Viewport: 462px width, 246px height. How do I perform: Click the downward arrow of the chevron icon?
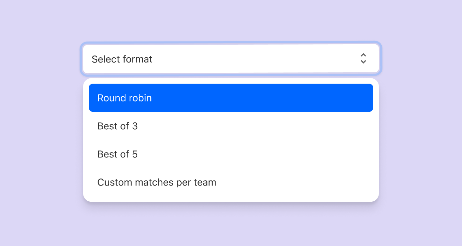[x=363, y=62]
